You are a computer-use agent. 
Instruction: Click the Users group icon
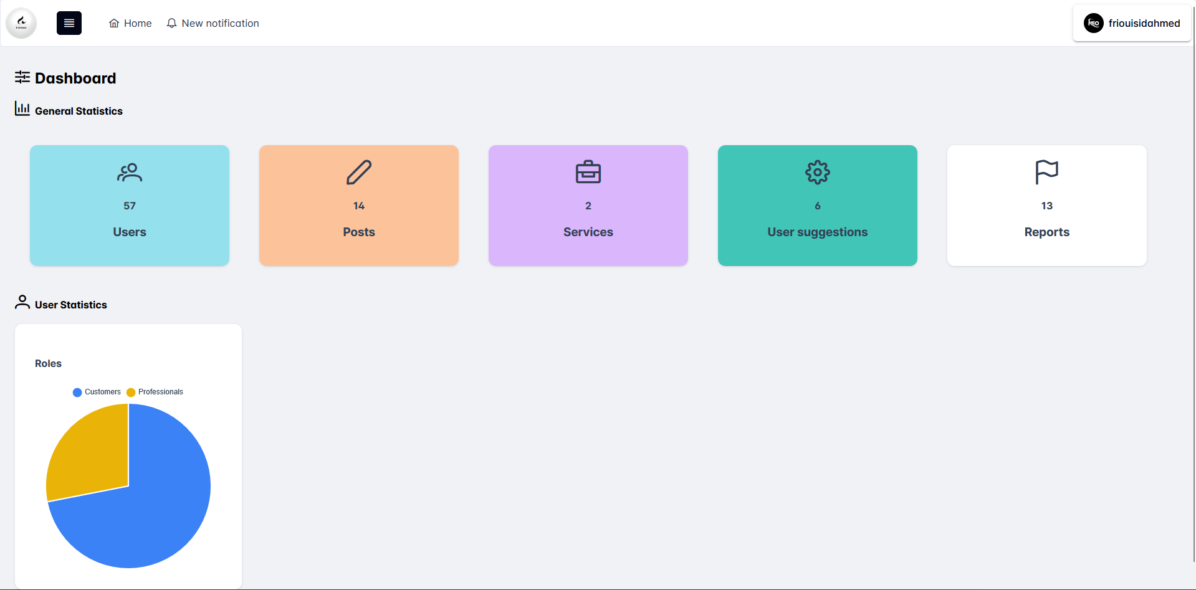pyautogui.click(x=130, y=173)
